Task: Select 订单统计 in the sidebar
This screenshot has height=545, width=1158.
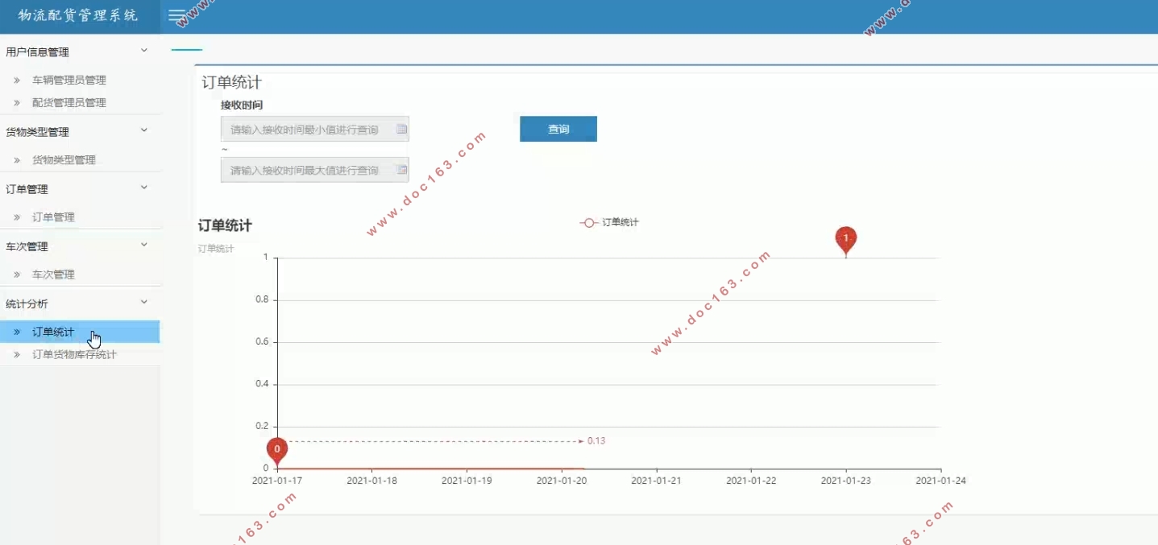Action: coord(80,332)
